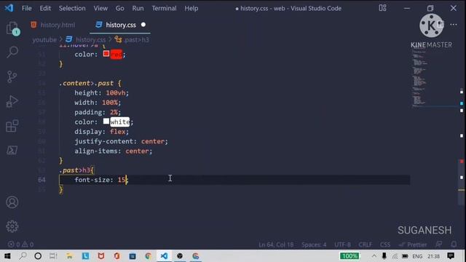
Task: Open the red color swatch picker
Action: [106, 54]
